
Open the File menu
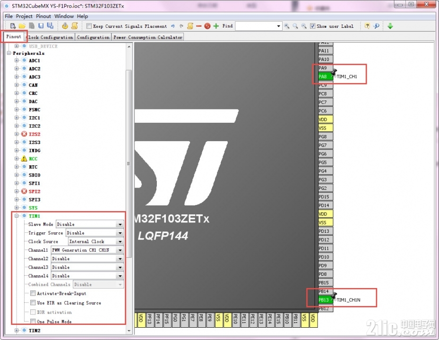9,16
